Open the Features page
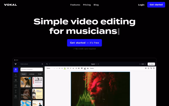The height and width of the screenshot is (106, 169). [75, 5]
